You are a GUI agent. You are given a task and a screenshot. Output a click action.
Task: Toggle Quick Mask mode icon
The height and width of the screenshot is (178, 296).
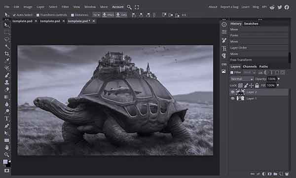pos(7,171)
